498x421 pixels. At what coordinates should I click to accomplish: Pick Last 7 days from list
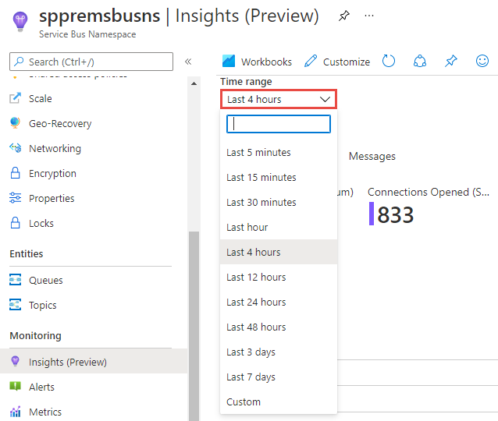[251, 377]
